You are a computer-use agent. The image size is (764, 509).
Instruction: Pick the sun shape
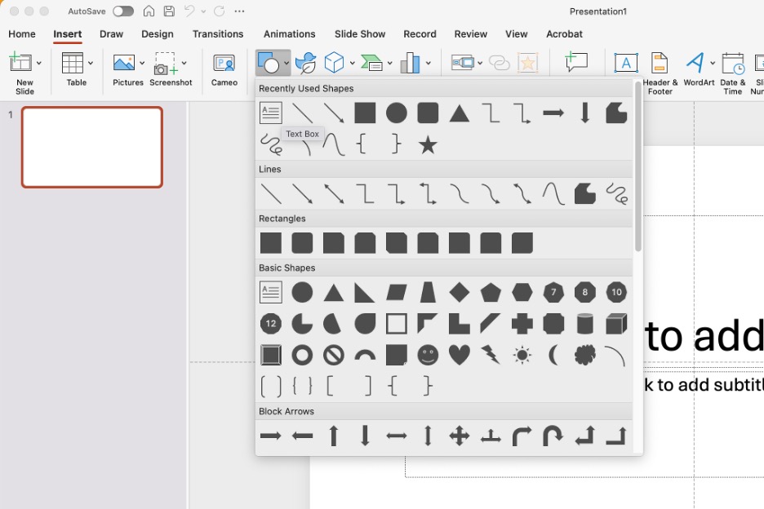[522, 355]
